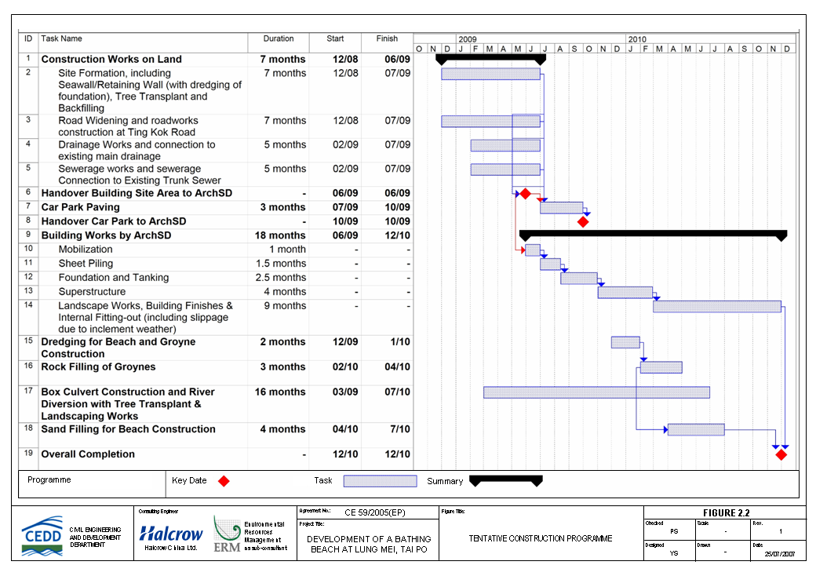816x565 pixels.
Task: Select the Sand Filling for Beach Construction row
Action: [216, 435]
